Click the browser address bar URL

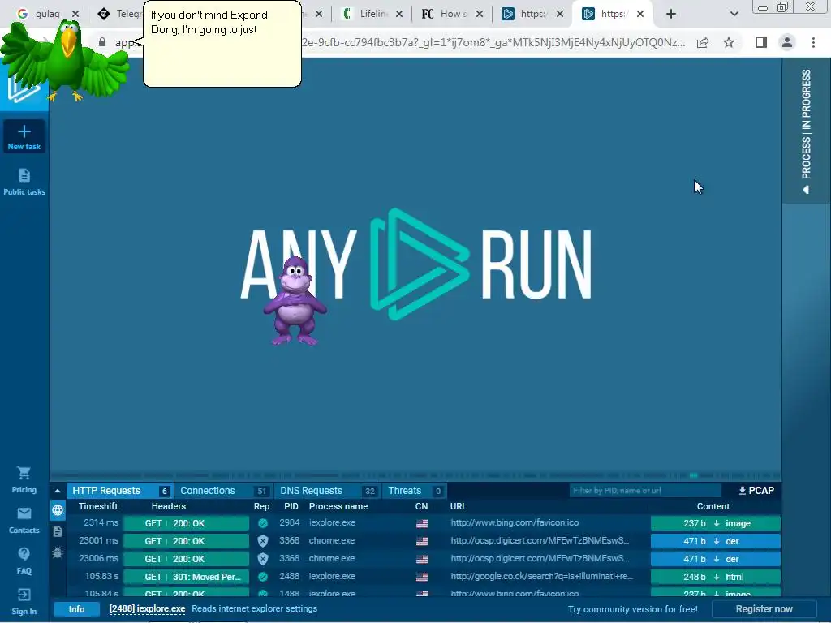pos(400,42)
